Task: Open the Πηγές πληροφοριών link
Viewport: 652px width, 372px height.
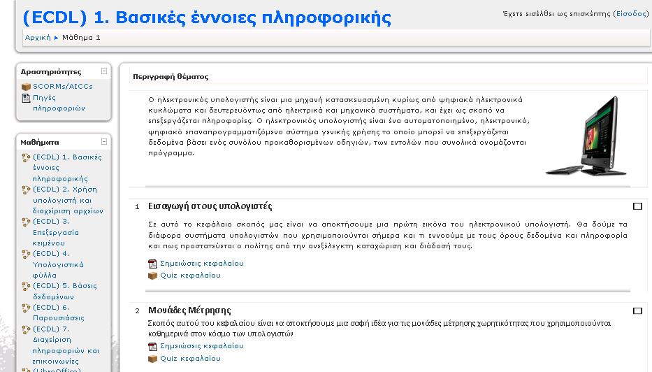Action: (59, 103)
